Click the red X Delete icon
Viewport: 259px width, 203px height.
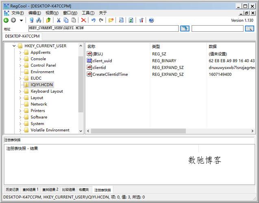click(84, 20)
